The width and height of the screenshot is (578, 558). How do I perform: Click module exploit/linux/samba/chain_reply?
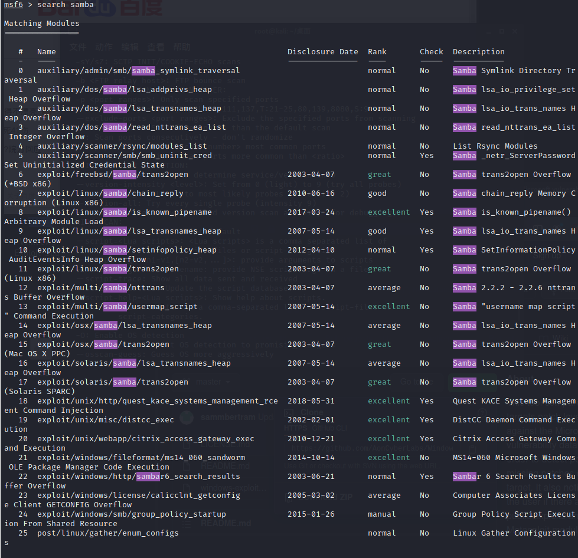[110, 193]
